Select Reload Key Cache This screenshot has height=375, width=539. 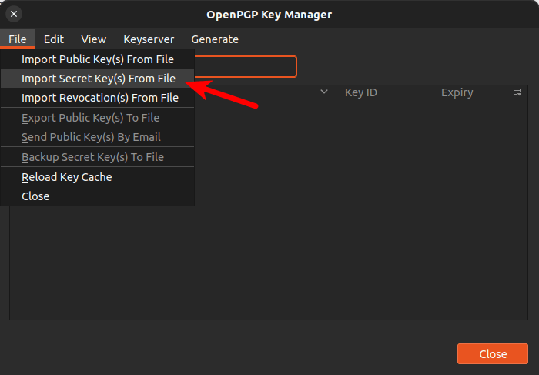pos(67,177)
